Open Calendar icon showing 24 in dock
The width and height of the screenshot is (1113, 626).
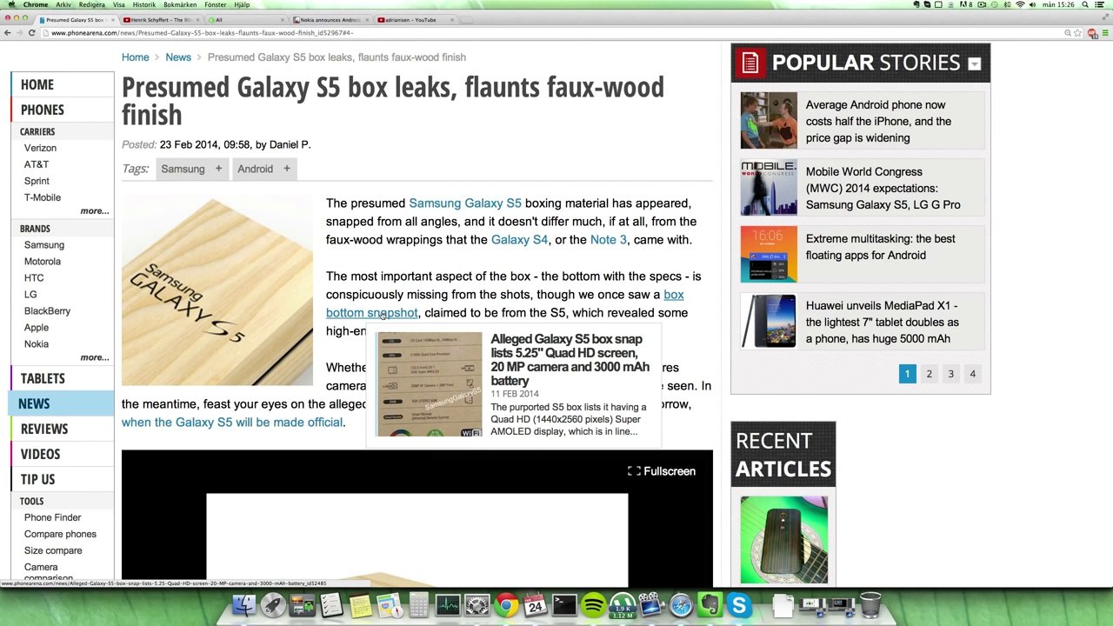click(536, 604)
